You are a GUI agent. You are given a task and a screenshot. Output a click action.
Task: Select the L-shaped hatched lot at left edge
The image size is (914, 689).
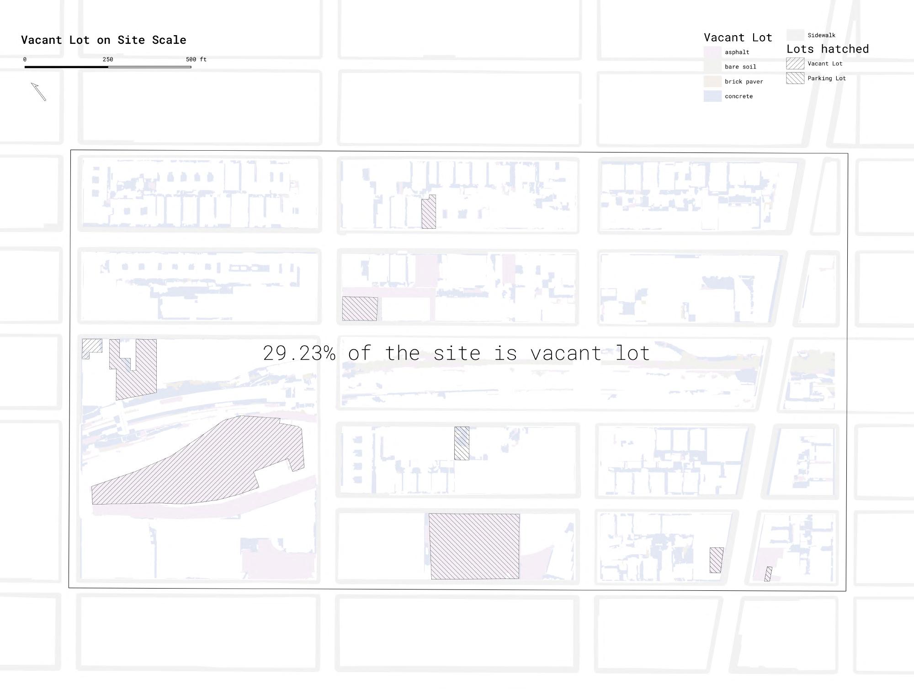90,347
